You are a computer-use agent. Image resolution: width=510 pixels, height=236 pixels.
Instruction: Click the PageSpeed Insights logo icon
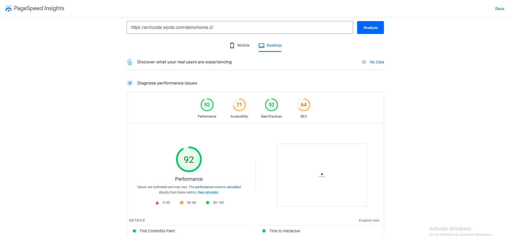9,9
